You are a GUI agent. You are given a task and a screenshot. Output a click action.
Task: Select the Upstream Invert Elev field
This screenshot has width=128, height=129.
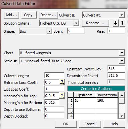pos(116,69)
